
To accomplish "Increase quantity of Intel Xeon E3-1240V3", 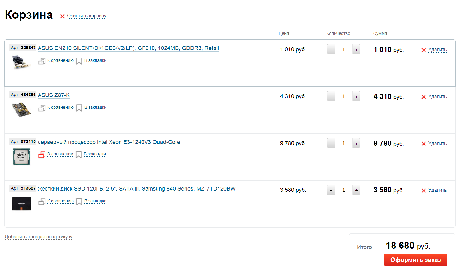I will tap(356, 144).
